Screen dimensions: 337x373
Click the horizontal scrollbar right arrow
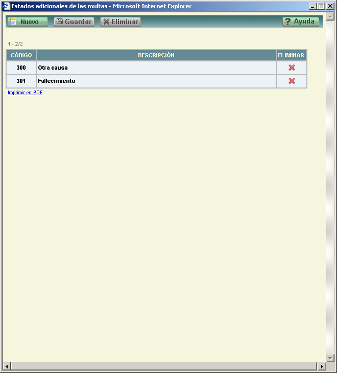322,366
